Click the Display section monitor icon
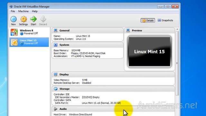This screenshot has width=206, height=116. point(56,74)
